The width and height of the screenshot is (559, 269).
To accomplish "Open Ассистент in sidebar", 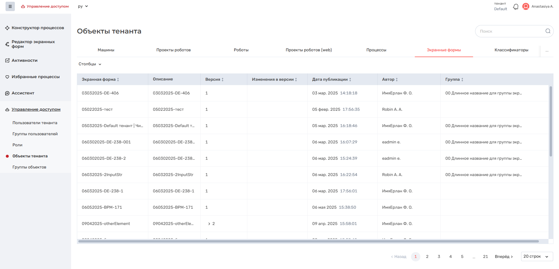I will tap(23, 93).
